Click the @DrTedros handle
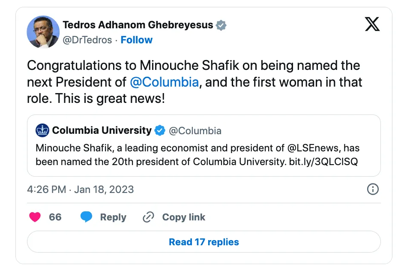The image size is (401, 271). pos(87,40)
